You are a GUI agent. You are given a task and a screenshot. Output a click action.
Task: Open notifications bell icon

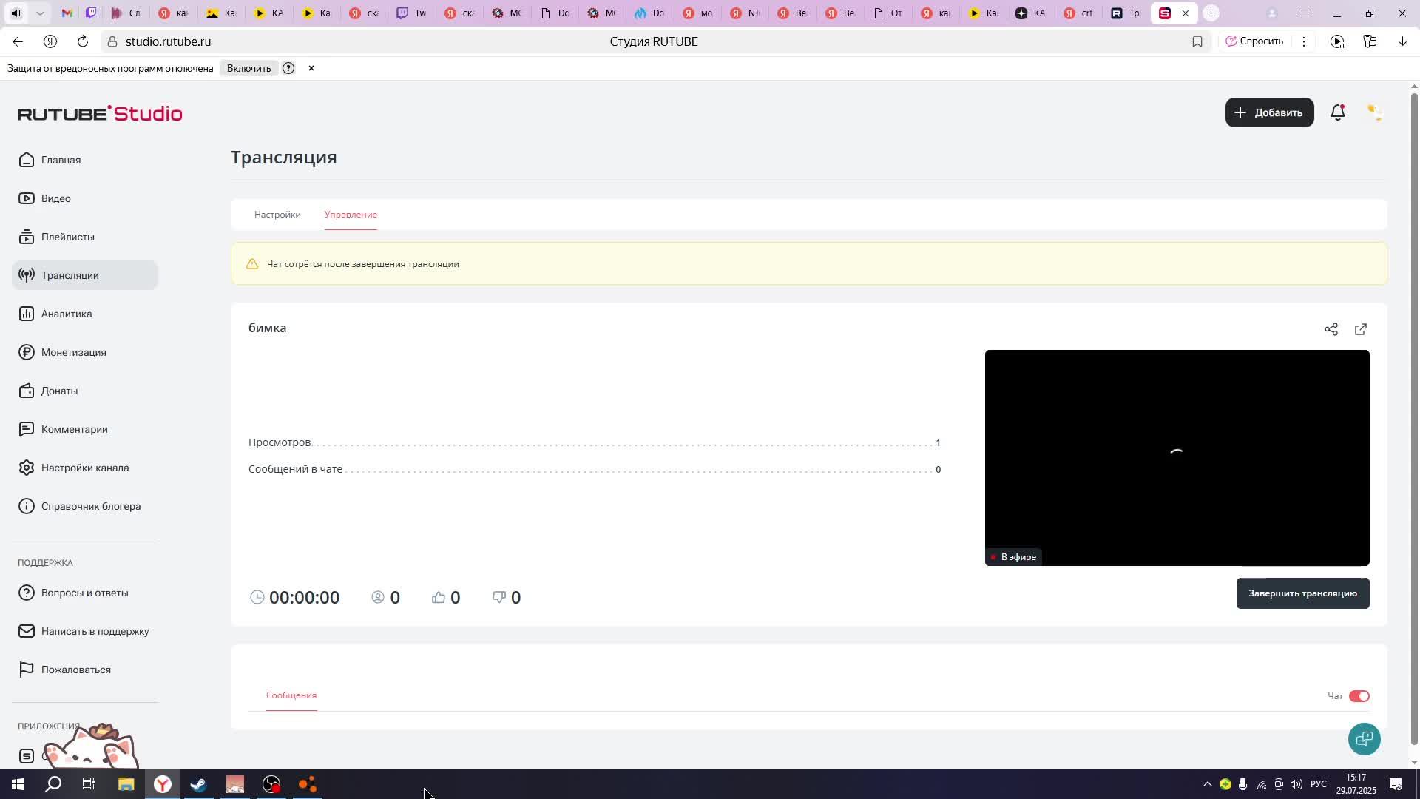click(x=1337, y=112)
